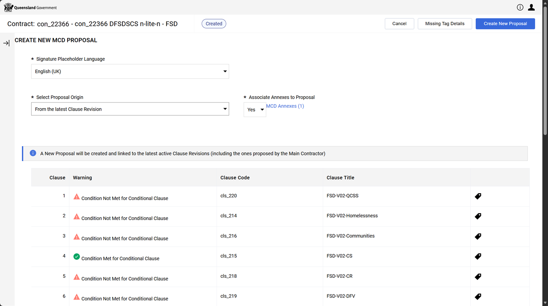Image resolution: width=548 pixels, height=306 pixels.
Task: Open the Signature Placeholder Language dropdown
Action: pos(130,71)
